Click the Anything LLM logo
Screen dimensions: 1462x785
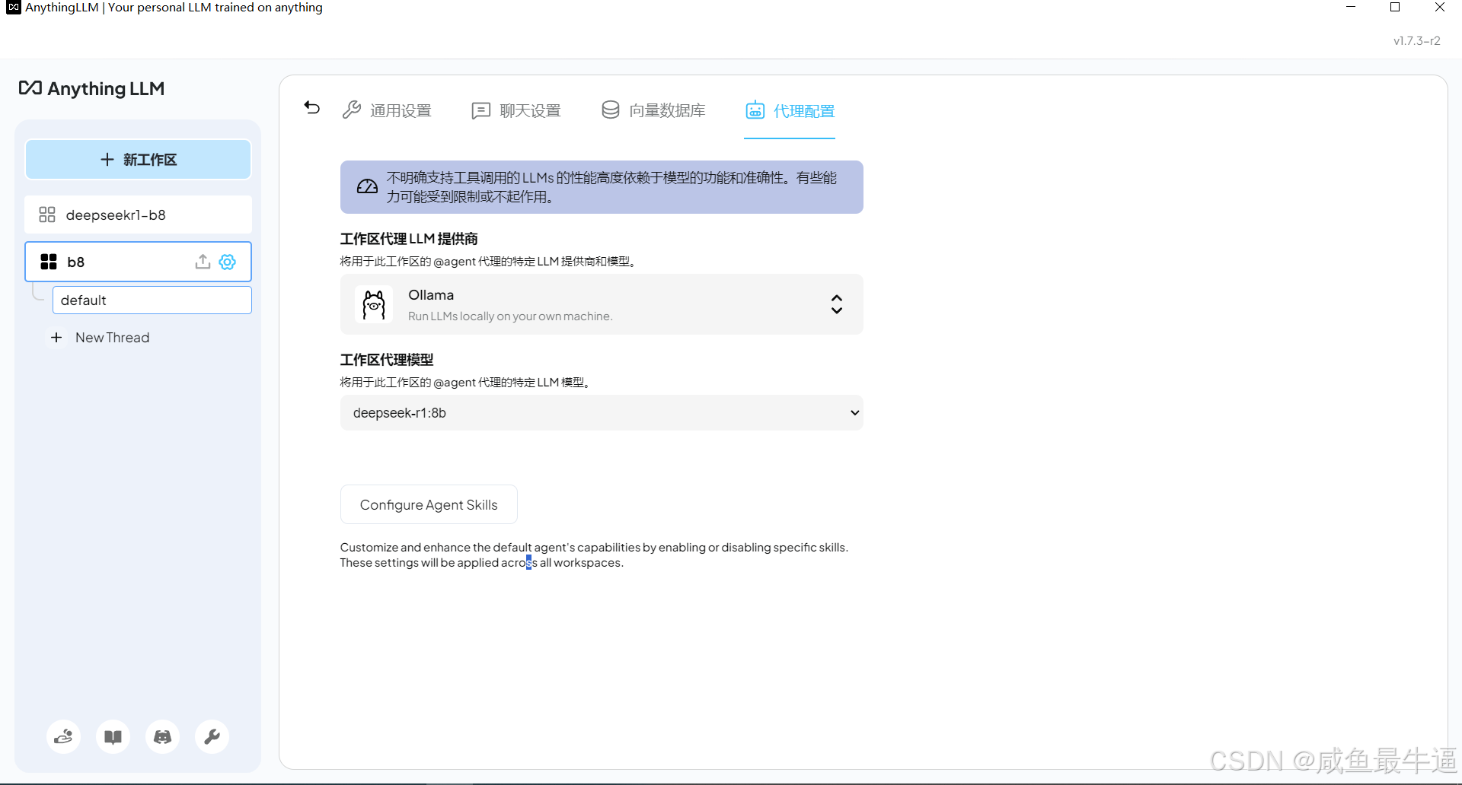tap(91, 88)
